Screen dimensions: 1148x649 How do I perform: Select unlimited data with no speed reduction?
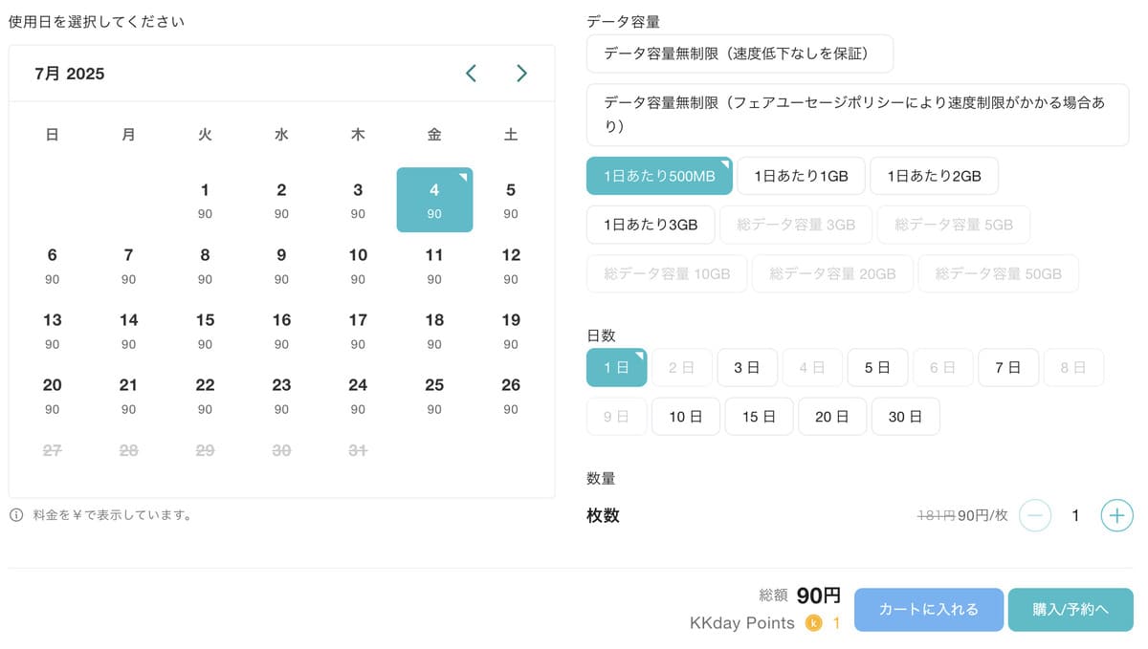tap(740, 54)
